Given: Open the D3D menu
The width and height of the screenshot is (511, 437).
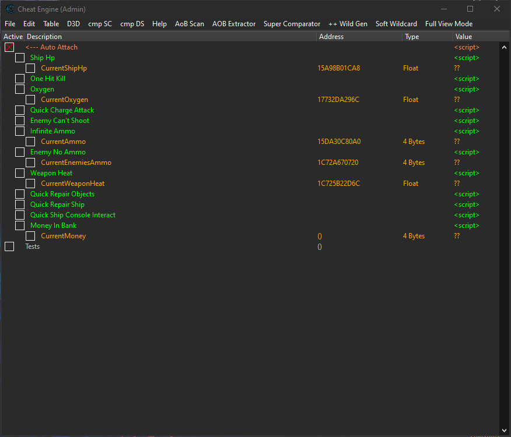Looking at the screenshot, I should [x=73, y=24].
